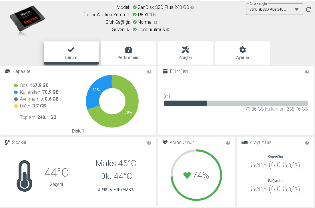Click the green check beside Model
The image size is (315, 208).
point(135,8)
